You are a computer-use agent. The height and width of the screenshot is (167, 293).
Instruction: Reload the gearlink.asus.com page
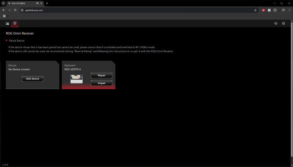(x=15, y=10)
